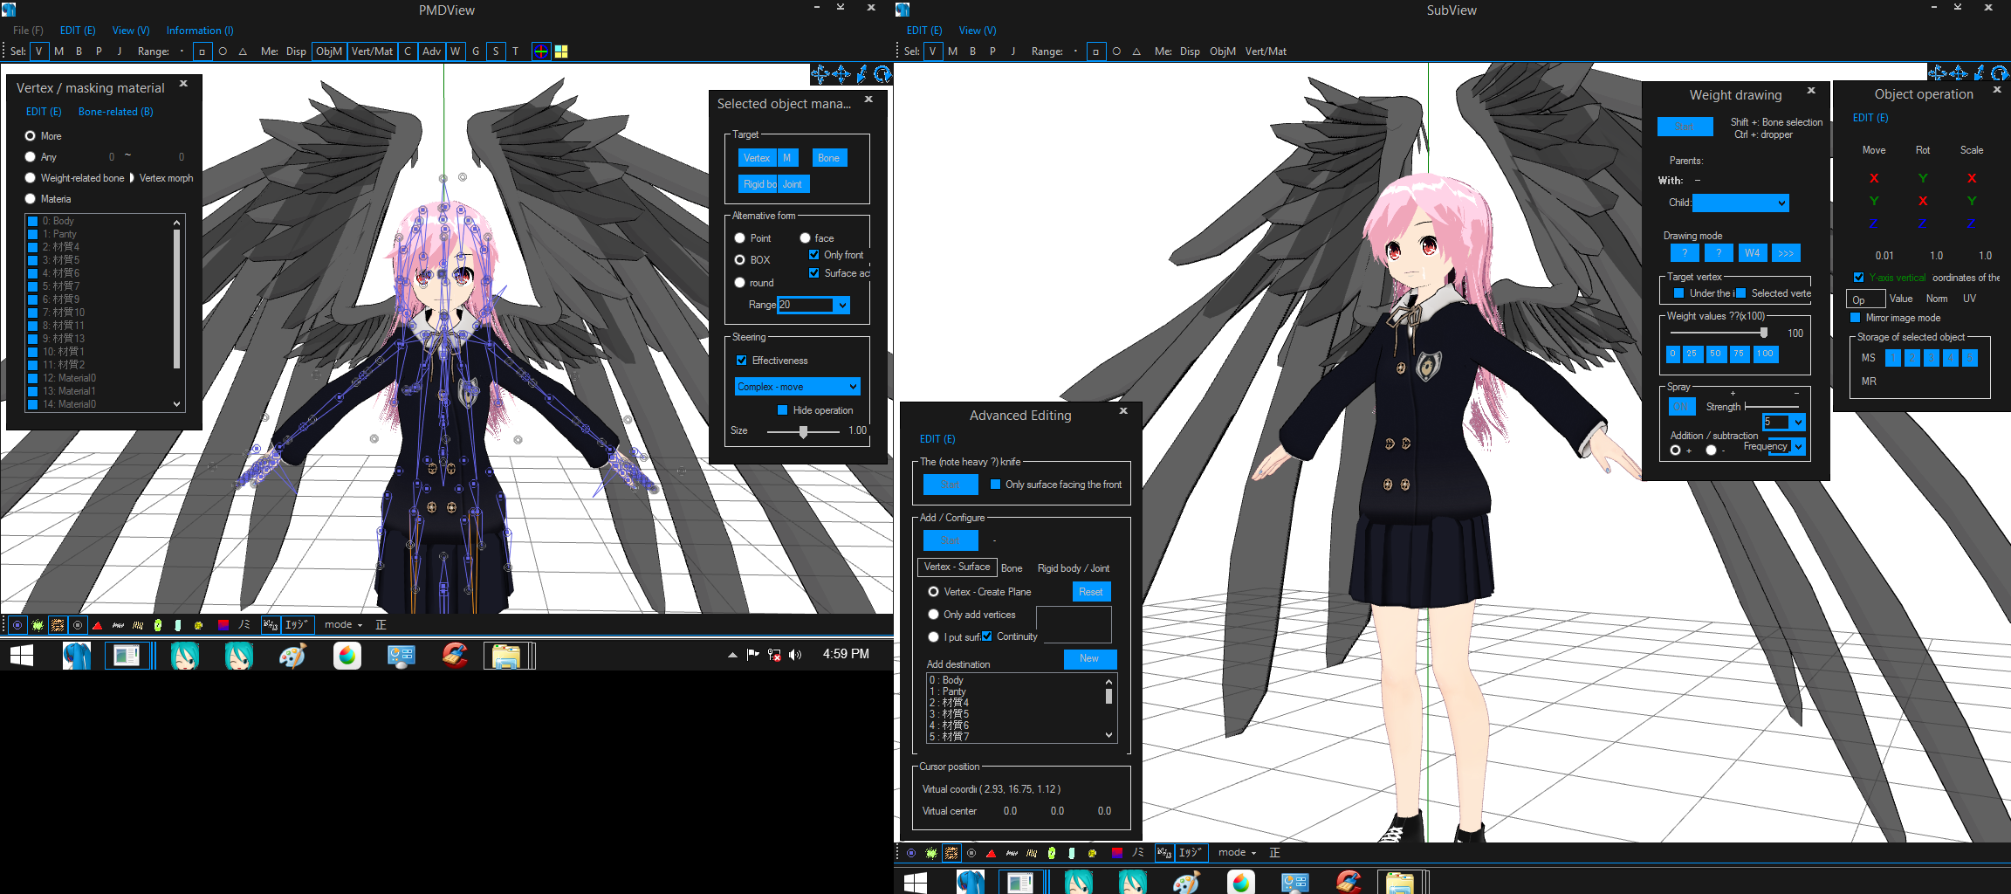
Task: Open the Information (I) menu in PMDView
Action: [x=200, y=31]
